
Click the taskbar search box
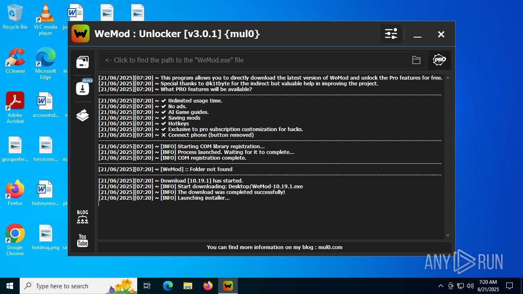coord(79,286)
